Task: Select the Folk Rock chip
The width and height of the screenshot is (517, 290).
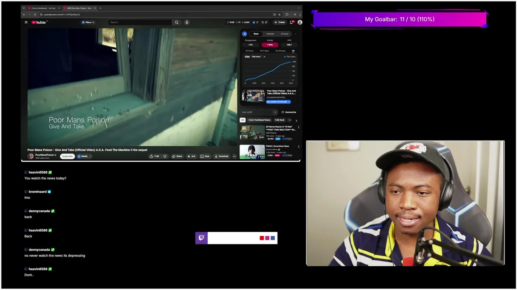Action: pos(280,120)
